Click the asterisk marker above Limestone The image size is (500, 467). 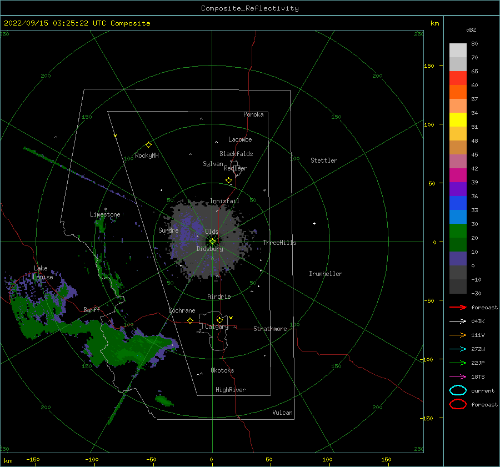pyautogui.click(x=105, y=209)
